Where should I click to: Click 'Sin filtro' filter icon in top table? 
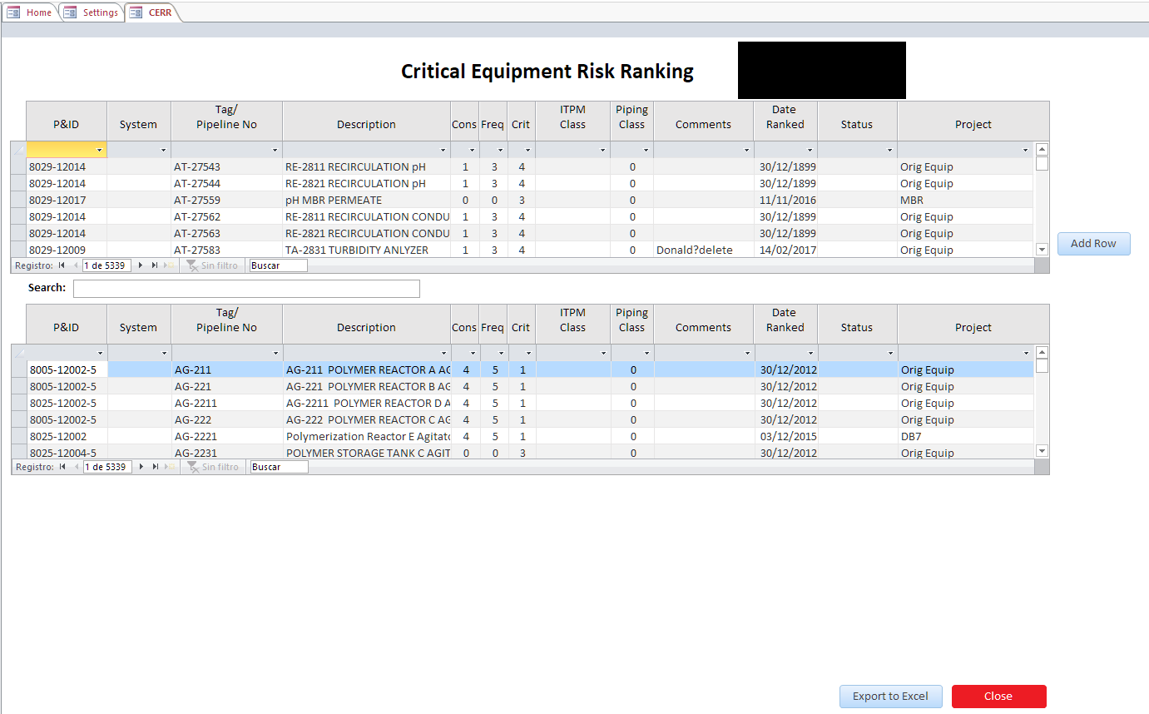click(191, 265)
